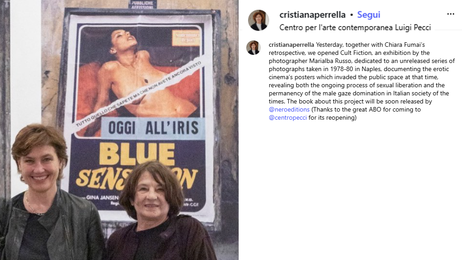Click the PUBBLICHE AFFISSIONI sign above the poster

[142, 4]
